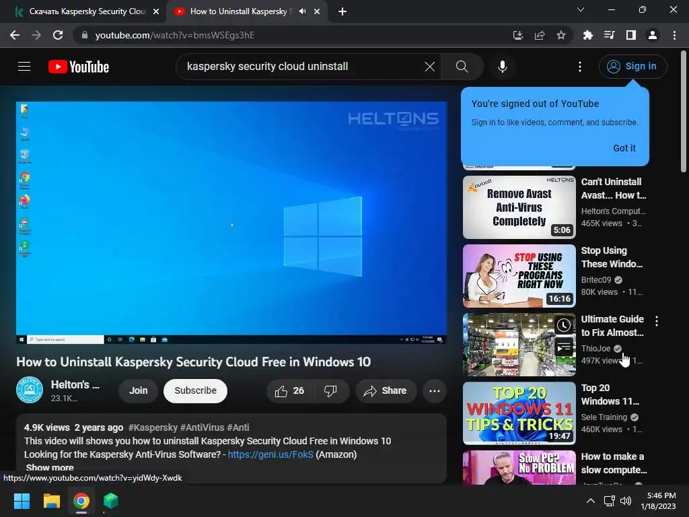Screen dimensions: 689x517
Task: Click the magnifier search button
Action: coord(462,67)
